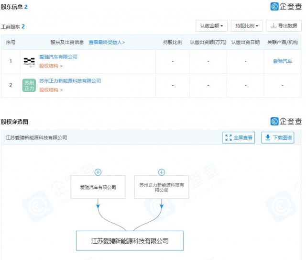306x260 pixels.
Task: Expand the plus icon above 爱驰汽车有限公司 node
Action: tap(98, 172)
